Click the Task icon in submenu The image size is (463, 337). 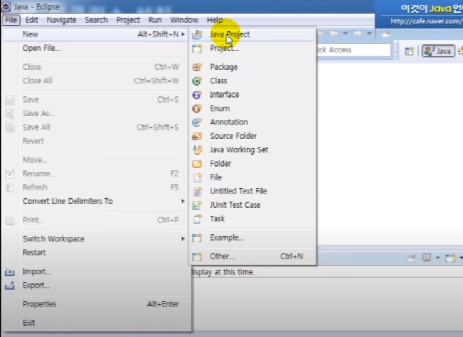pyautogui.click(x=197, y=219)
